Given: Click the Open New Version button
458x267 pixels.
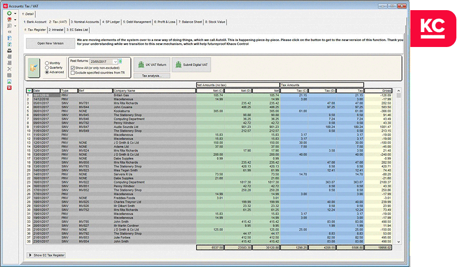Looking at the screenshot, I should pos(50,43).
